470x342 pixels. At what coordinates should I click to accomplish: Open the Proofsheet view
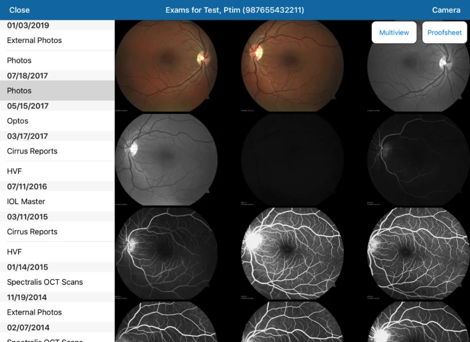pyautogui.click(x=444, y=33)
